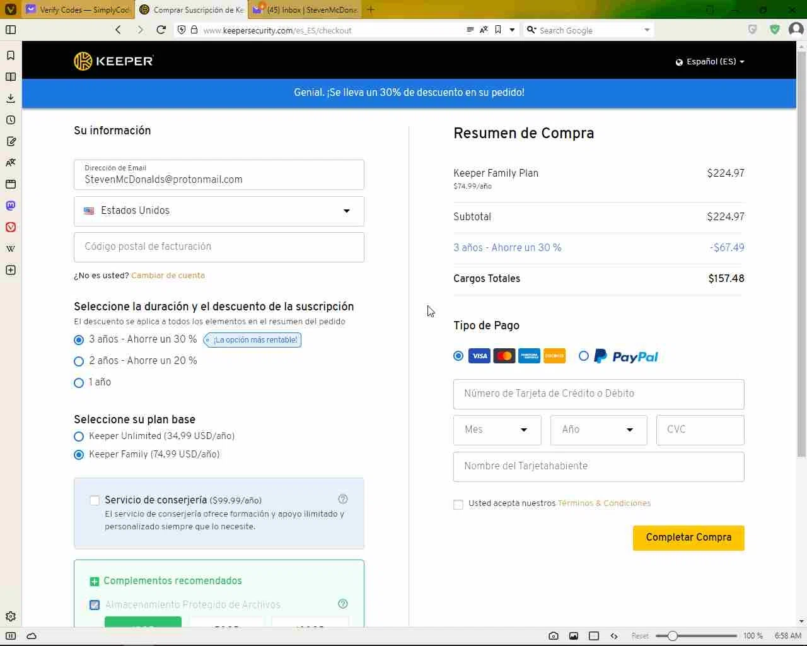Click Cambiar de cuenta link
Image resolution: width=807 pixels, height=646 pixels.
pos(168,276)
